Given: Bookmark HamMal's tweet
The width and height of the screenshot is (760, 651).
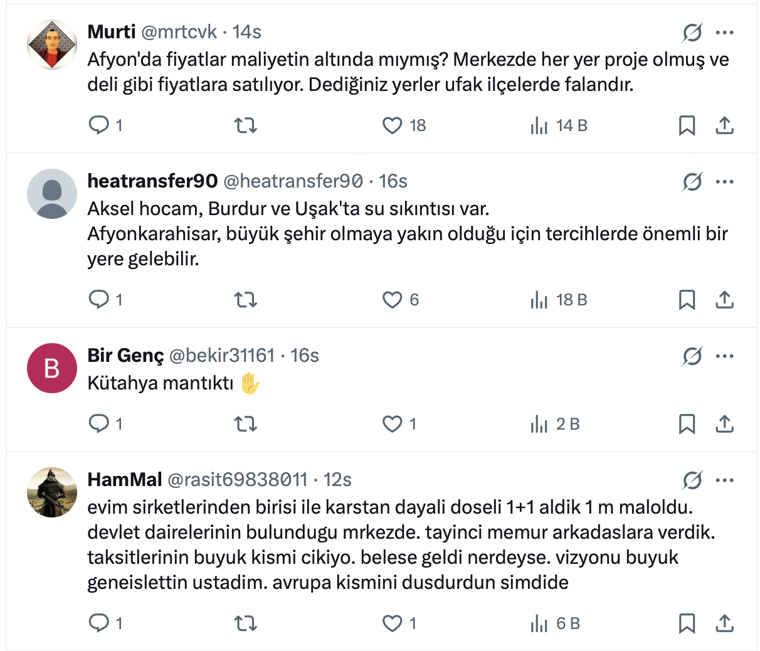Looking at the screenshot, I should point(687,623).
